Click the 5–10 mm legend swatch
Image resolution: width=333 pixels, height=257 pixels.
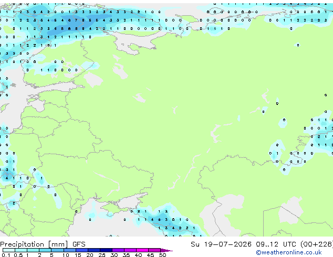(57, 250)
